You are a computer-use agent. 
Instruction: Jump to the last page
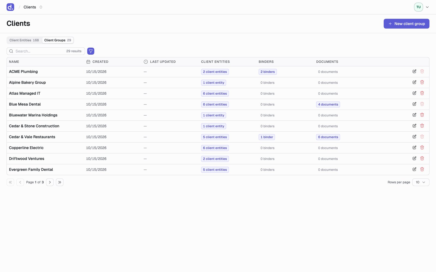(x=60, y=182)
